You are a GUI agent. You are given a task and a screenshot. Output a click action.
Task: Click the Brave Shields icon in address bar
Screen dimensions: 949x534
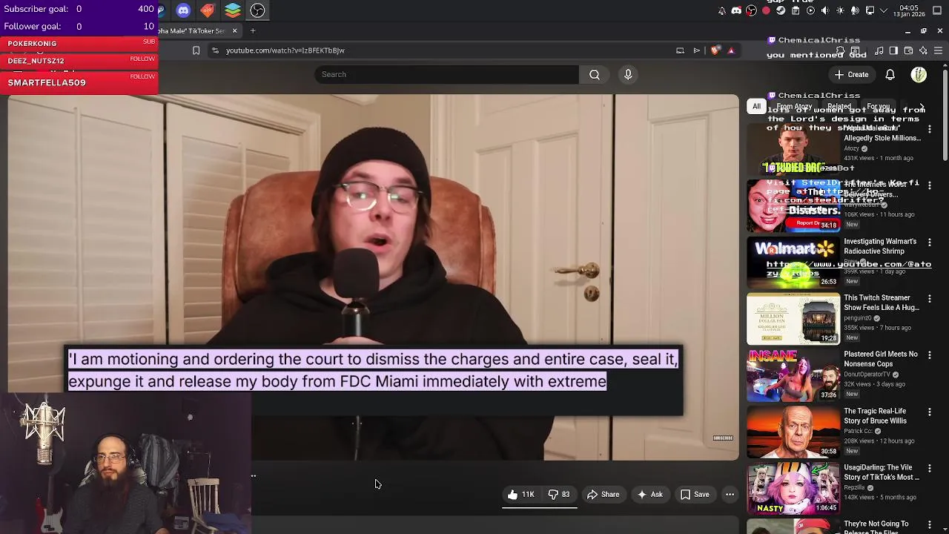tap(715, 50)
